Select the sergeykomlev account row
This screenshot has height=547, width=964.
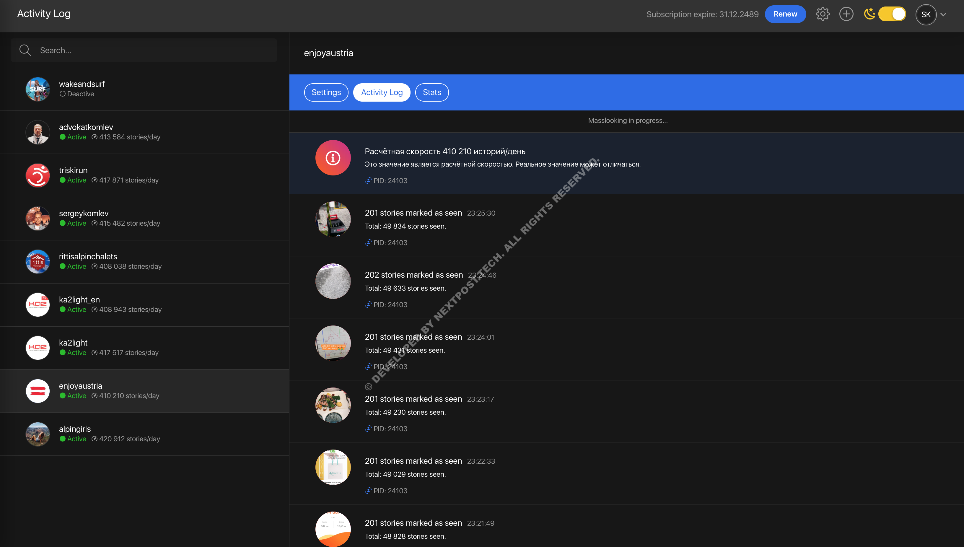coord(144,218)
